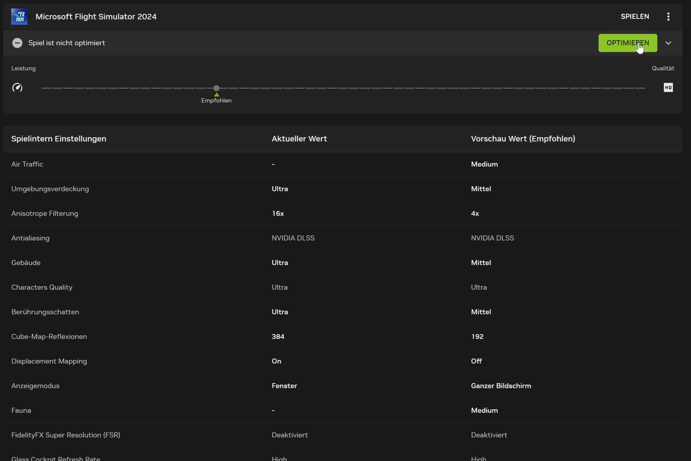Click the performance speedometer icon
The image size is (691, 461).
tap(17, 87)
